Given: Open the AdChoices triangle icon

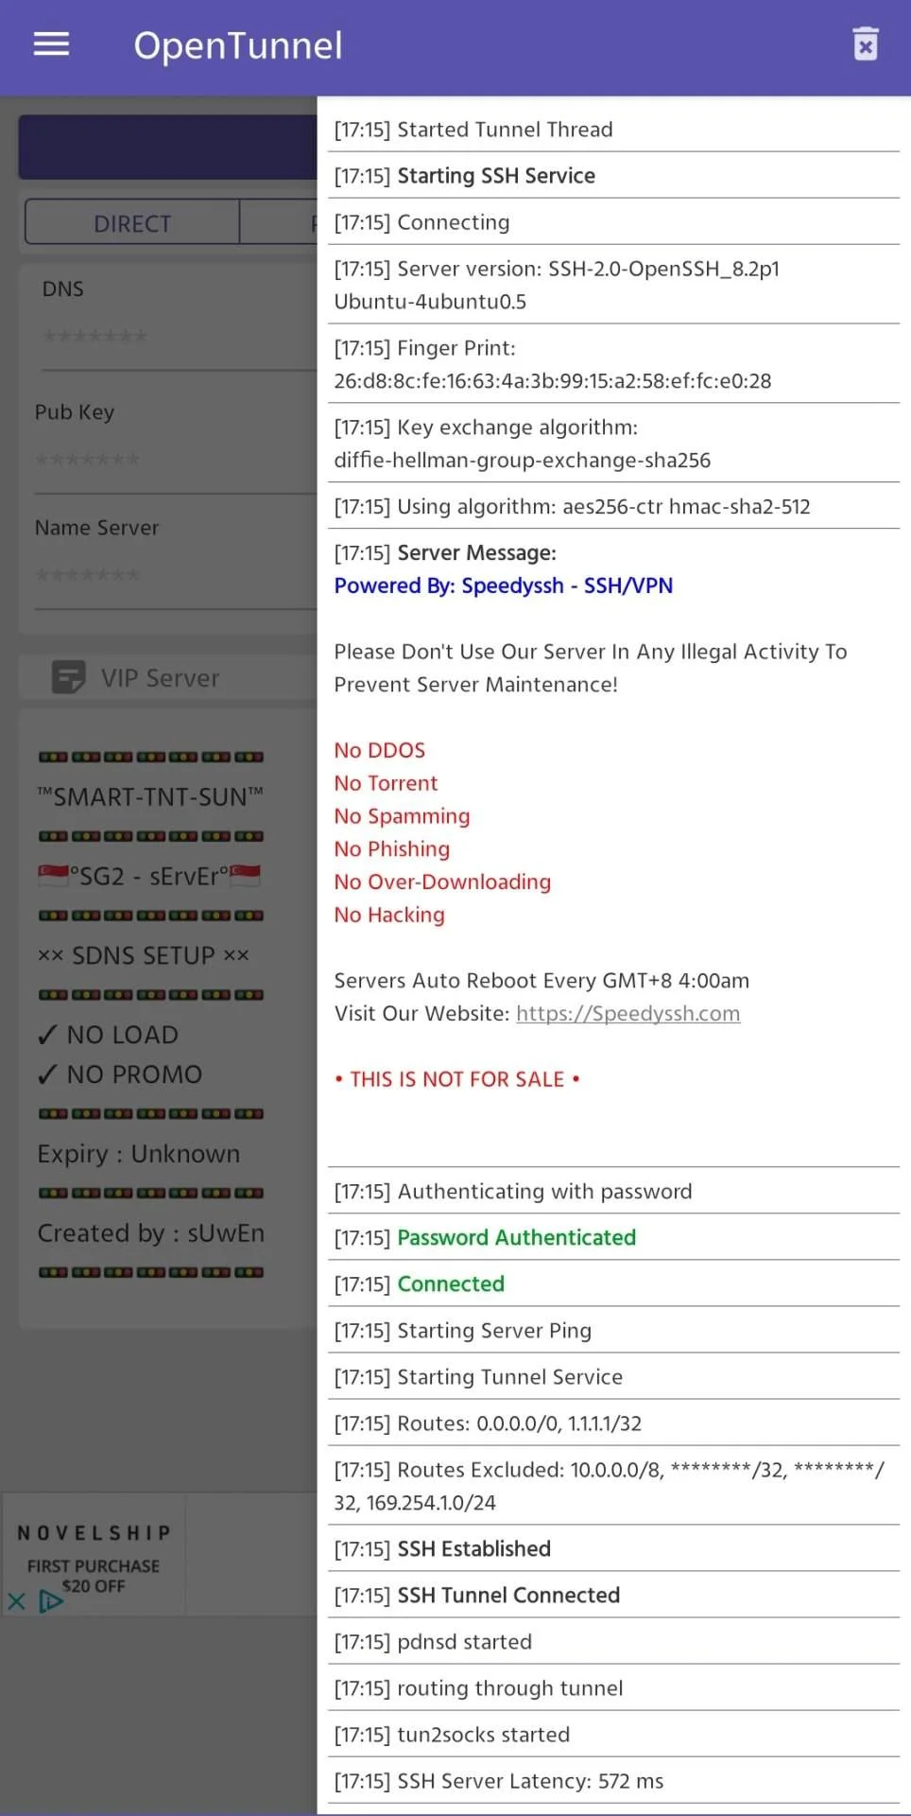Looking at the screenshot, I should (x=49, y=1601).
